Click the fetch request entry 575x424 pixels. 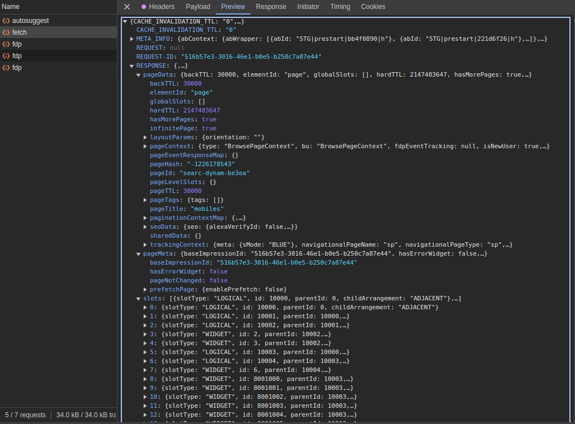[20, 32]
